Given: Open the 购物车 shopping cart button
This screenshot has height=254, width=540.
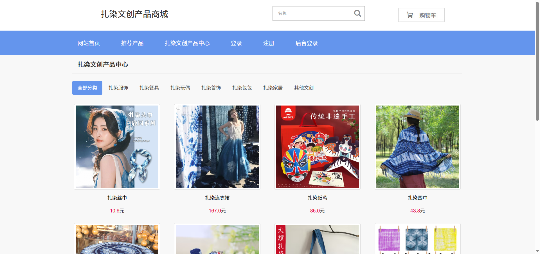Looking at the screenshot, I should tap(421, 15).
